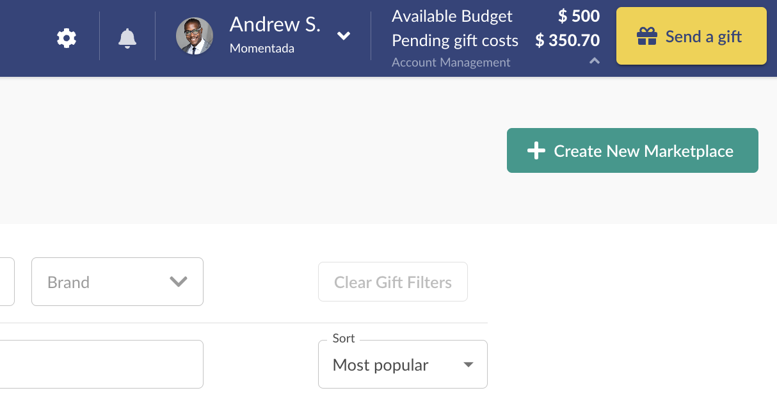Click the Andrew S. user name
The height and width of the screenshot is (402, 777).
[275, 24]
